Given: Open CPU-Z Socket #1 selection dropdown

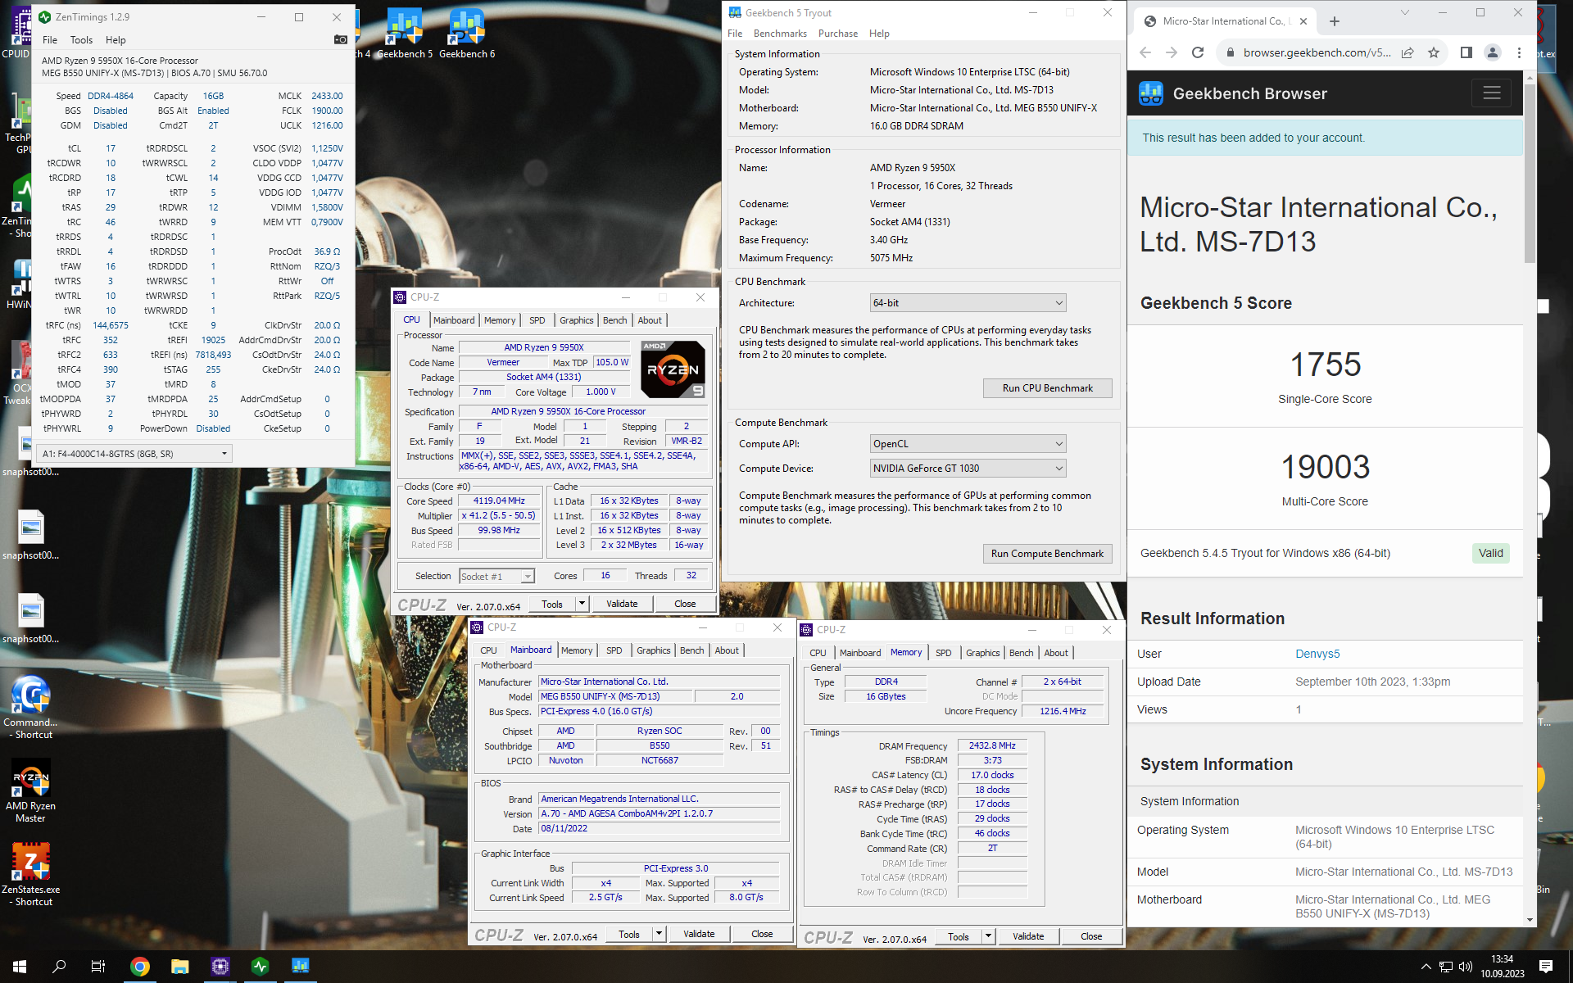Looking at the screenshot, I should [x=496, y=577].
